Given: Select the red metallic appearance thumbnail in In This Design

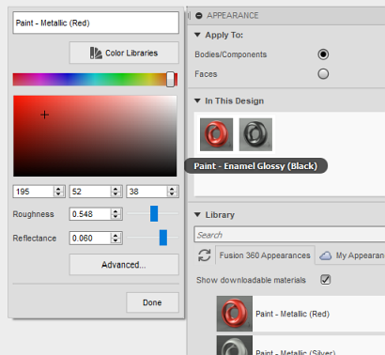Looking at the screenshot, I should (216, 134).
